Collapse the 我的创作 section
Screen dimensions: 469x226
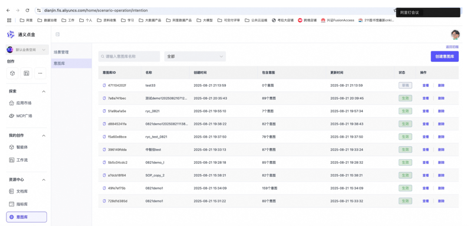(x=44, y=136)
